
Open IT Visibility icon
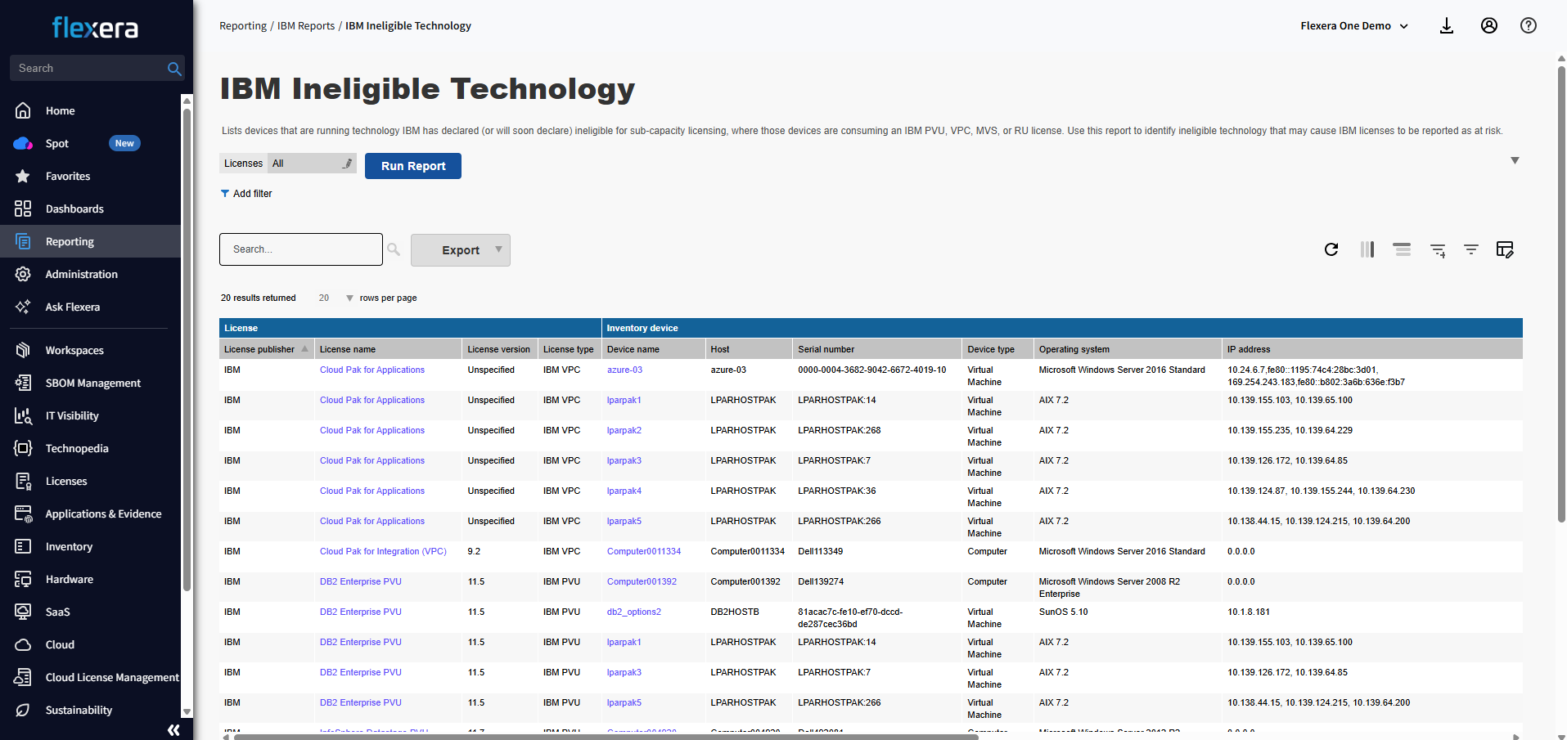(x=23, y=415)
